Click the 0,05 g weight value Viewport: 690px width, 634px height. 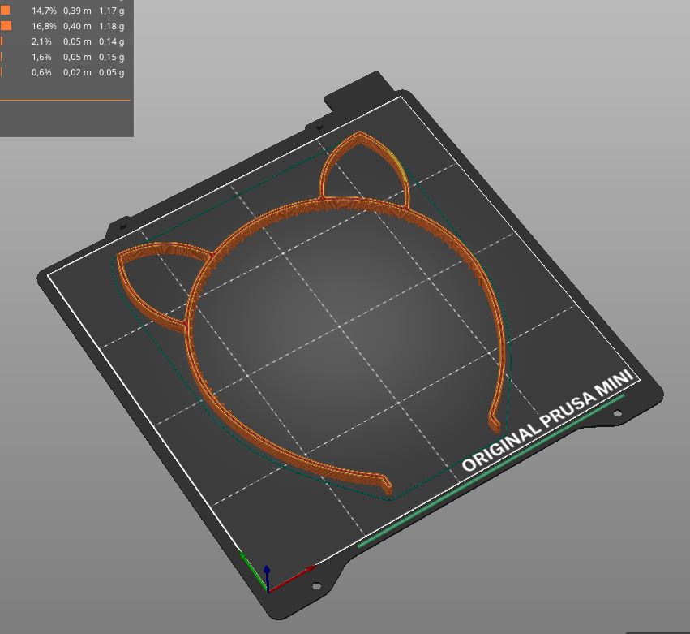112,72
